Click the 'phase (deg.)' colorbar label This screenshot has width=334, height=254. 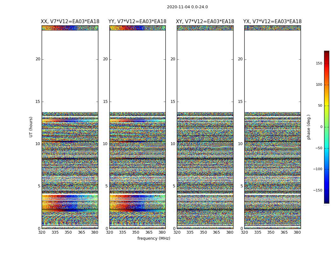(309, 127)
